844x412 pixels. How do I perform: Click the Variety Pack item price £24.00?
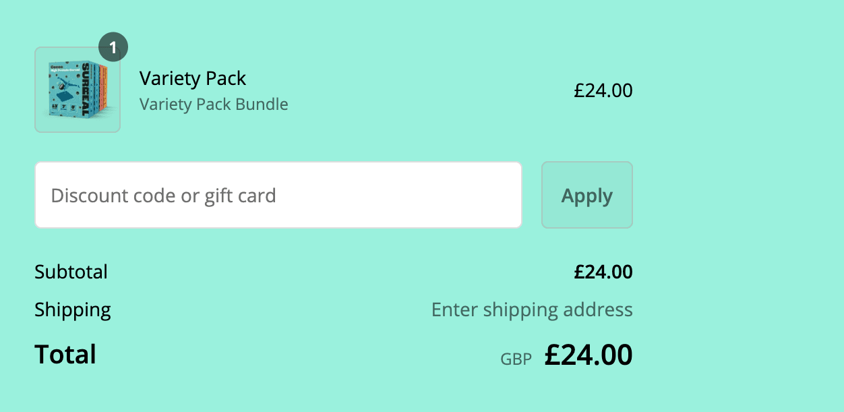click(603, 90)
